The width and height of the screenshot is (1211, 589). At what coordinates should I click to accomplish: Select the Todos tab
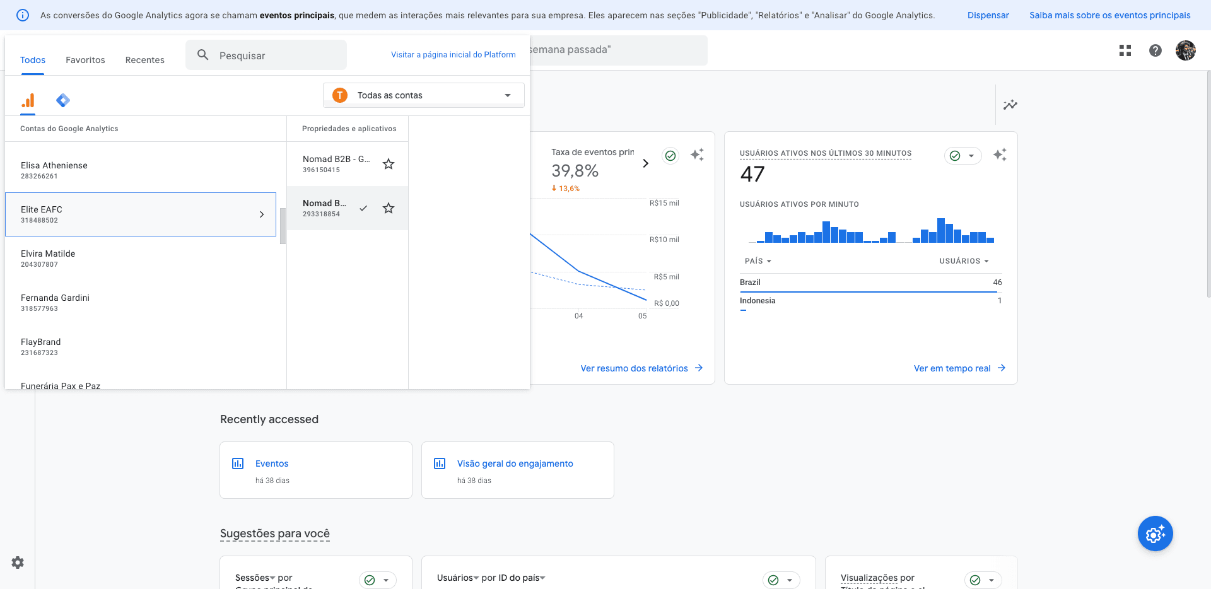coord(33,60)
